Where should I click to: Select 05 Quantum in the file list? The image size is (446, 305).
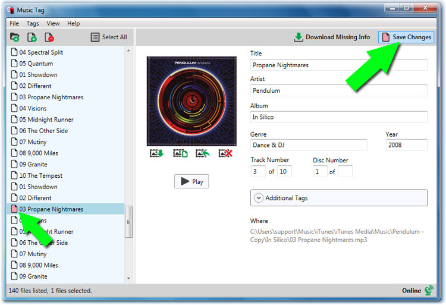pyautogui.click(x=65, y=64)
